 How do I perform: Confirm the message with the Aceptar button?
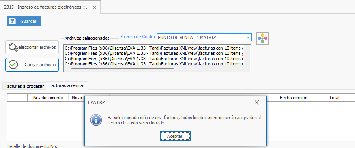(x=175, y=136)
